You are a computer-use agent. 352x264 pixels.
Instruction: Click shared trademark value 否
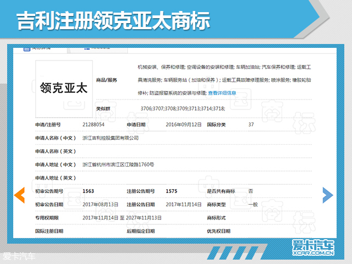(251, 191)
